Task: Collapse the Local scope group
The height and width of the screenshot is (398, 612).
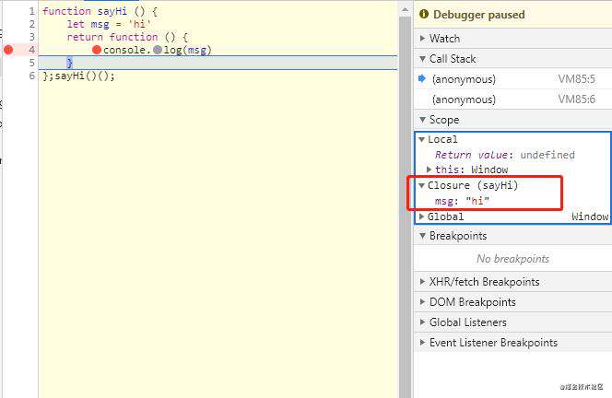Action: tap(422, 139)
